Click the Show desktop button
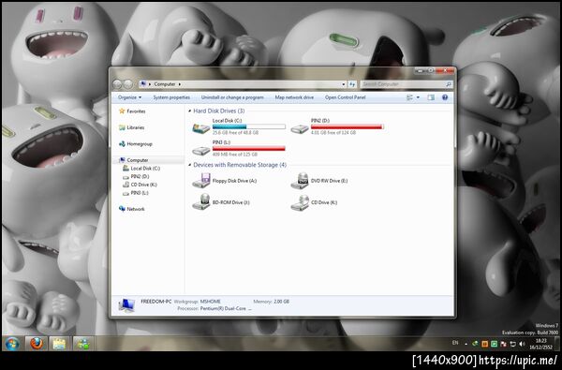Screen dimensions: 562x370 click(x=557, y=344)
